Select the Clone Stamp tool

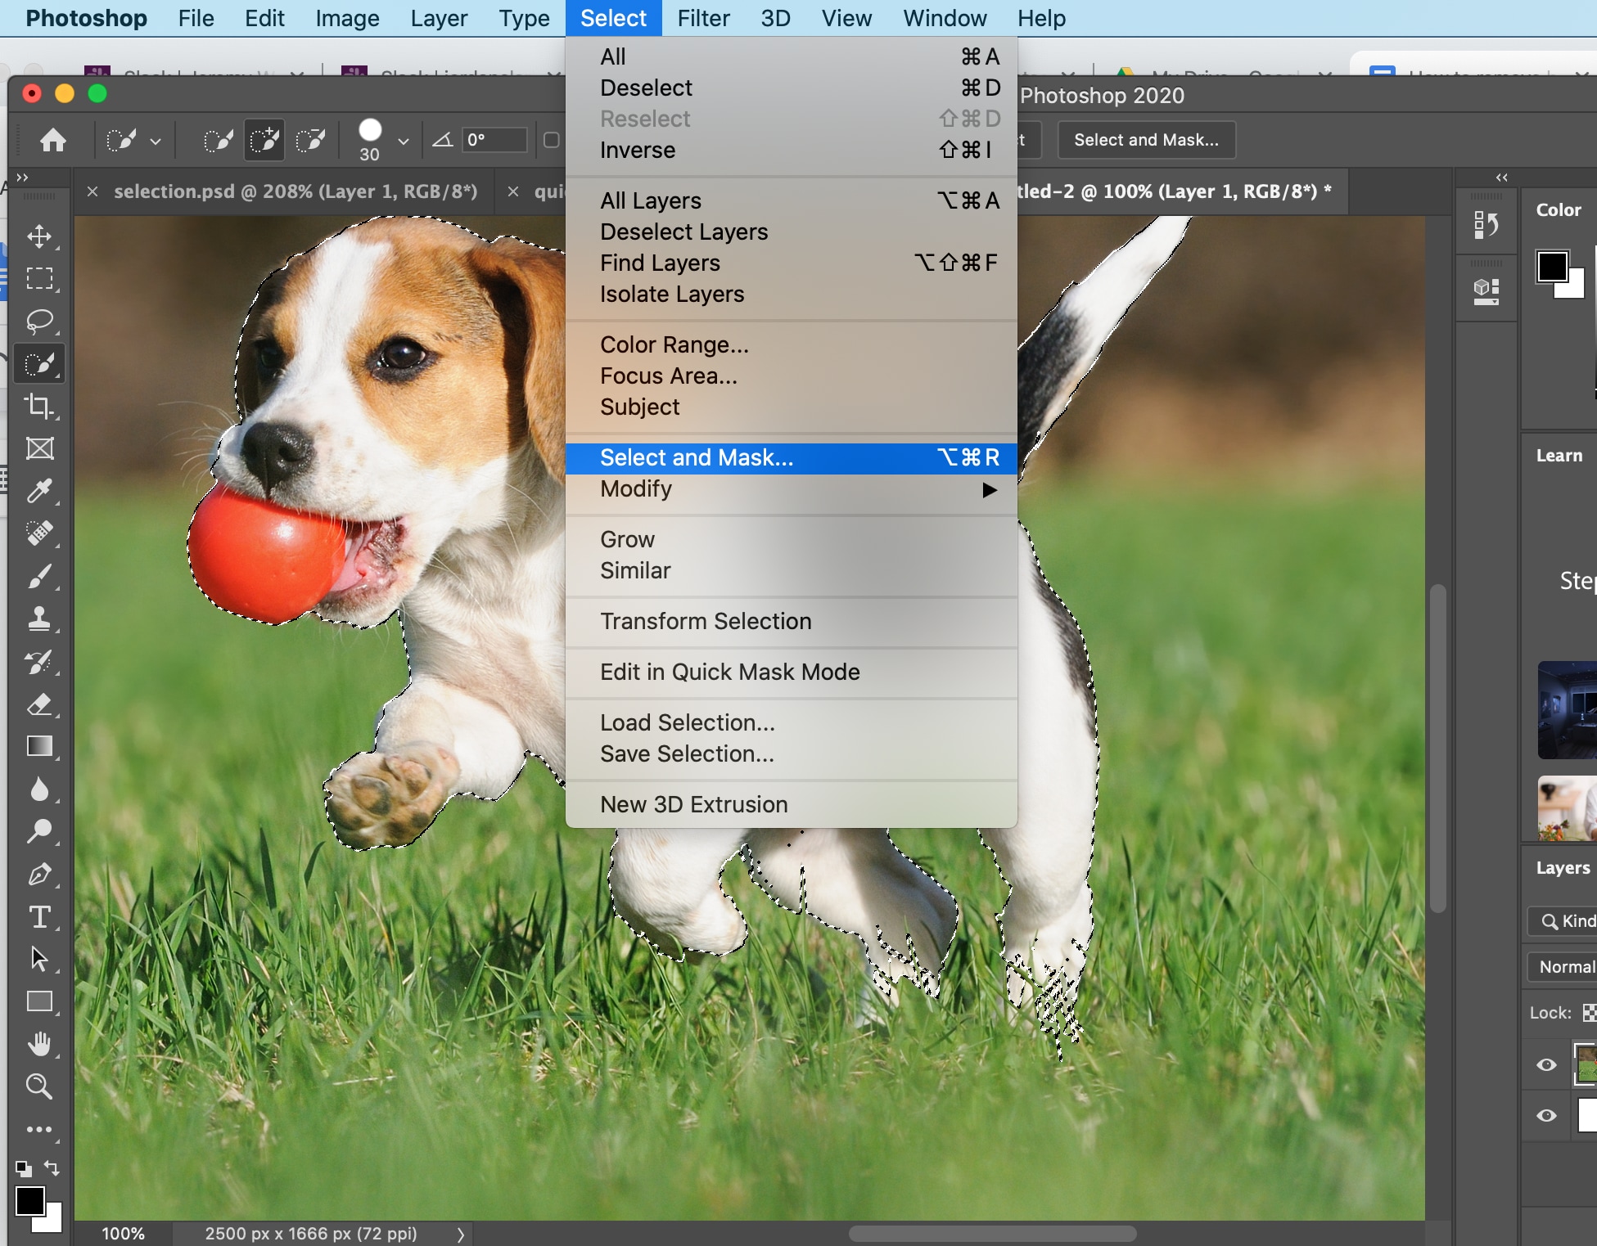pos(39,617)
